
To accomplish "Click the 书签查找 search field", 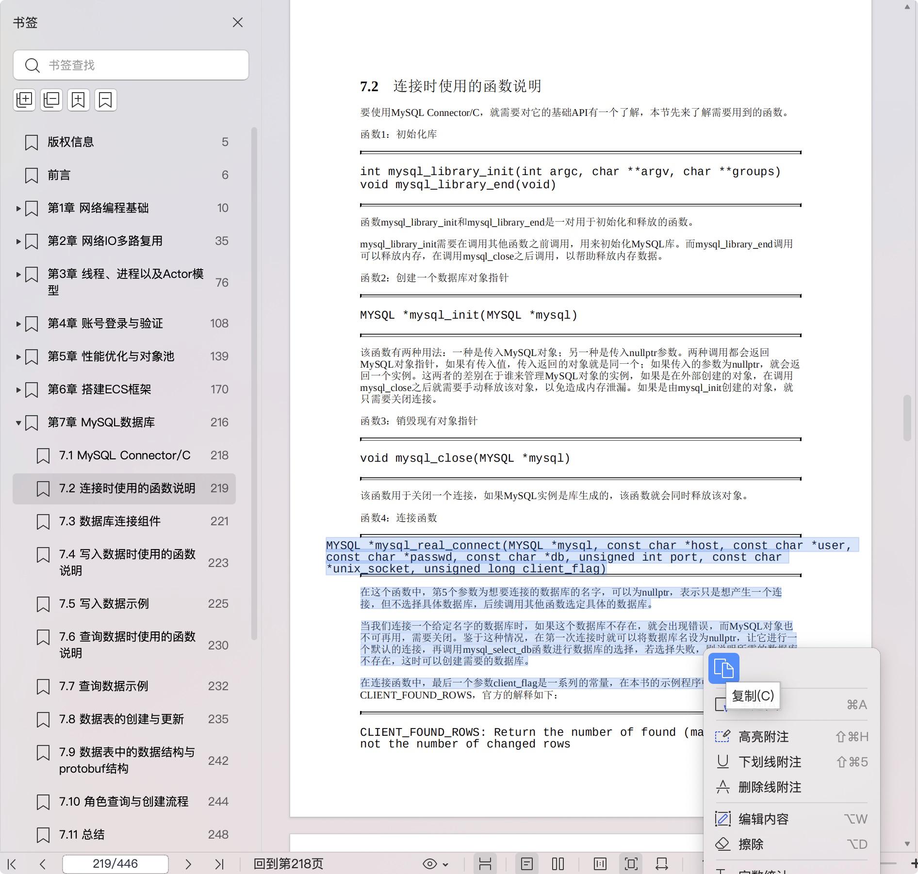I will click(131, 65).
